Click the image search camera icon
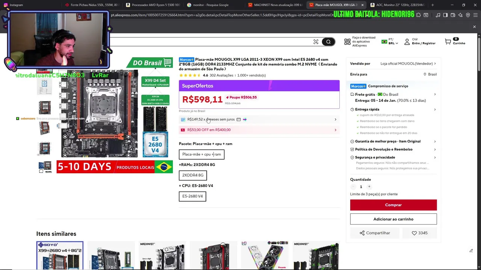This screenshot has height=270, width=481. [316, 42]
